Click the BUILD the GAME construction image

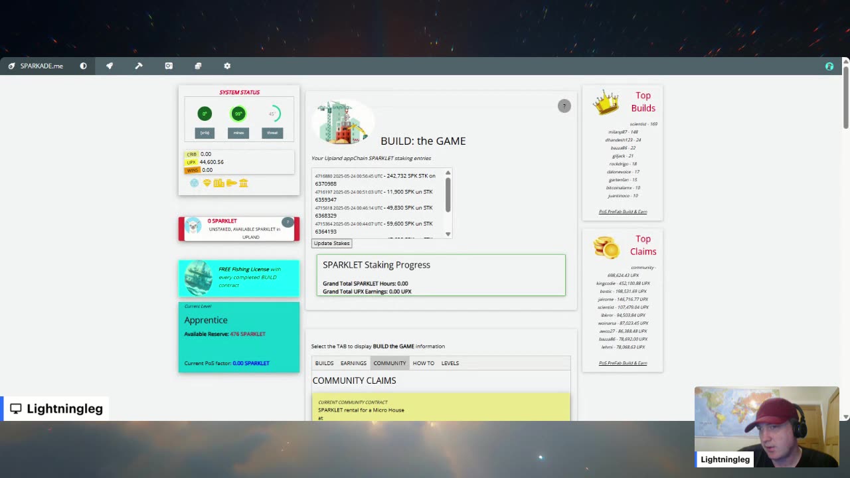tap(343, 123)
